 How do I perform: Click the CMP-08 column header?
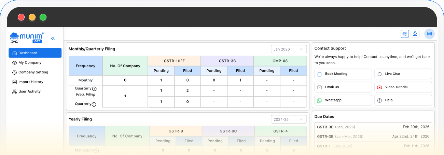click(280, 61)
